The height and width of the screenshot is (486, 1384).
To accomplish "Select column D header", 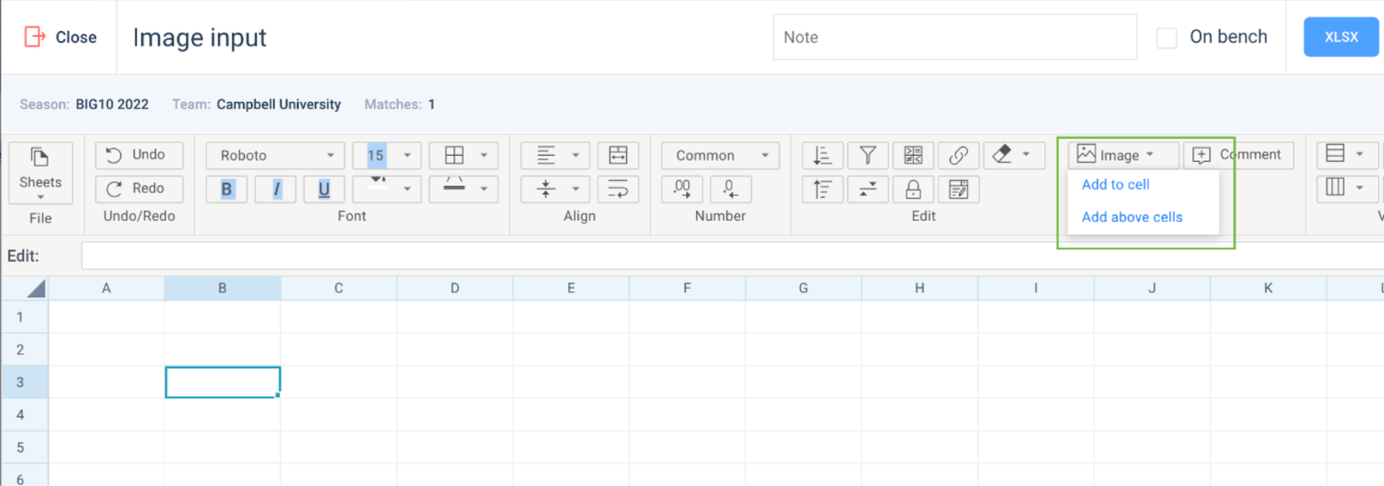I will click(x=455, y=288).
